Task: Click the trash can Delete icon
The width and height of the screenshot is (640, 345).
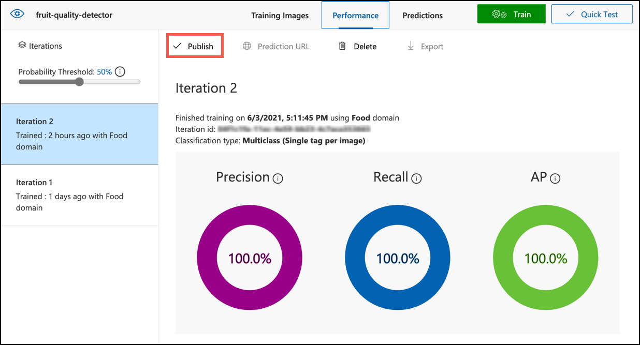Action: [342, 46]
